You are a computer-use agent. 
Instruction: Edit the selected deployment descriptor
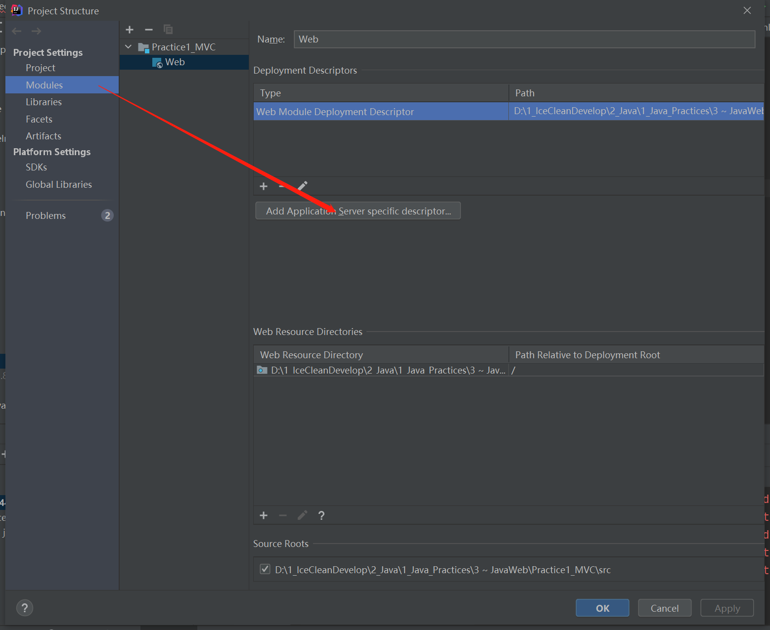click(x=303, y=186)
